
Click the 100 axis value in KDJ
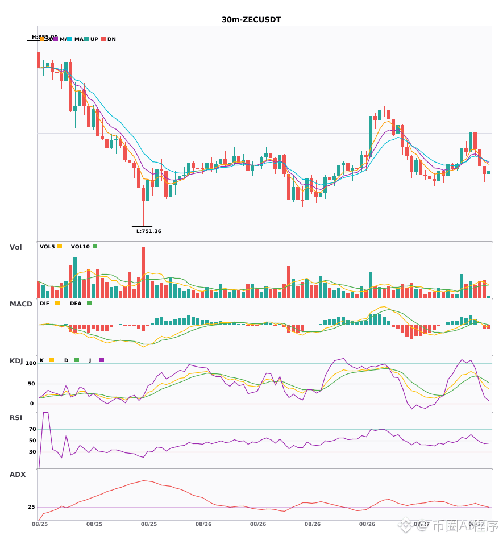coord(31,363)
